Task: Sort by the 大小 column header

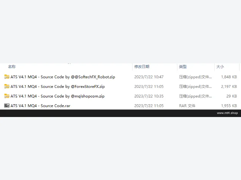Action: pos(220,67)
